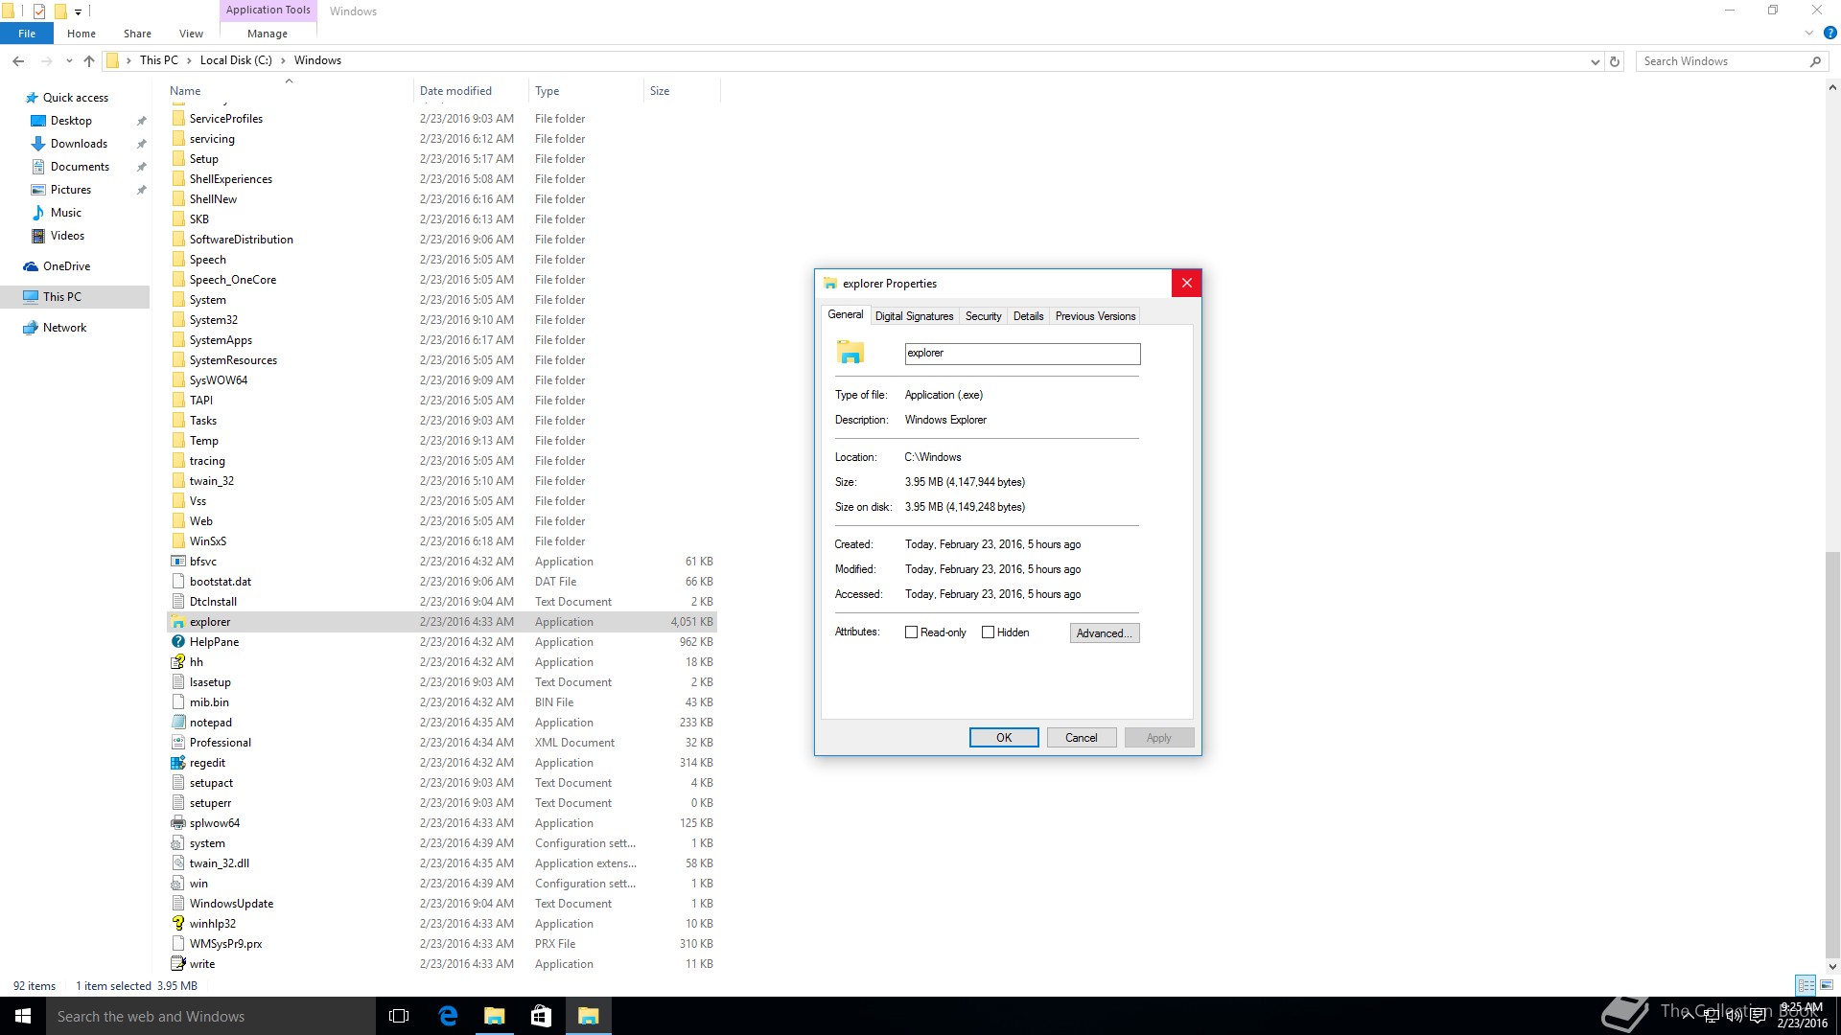Click the OneDrive cloud icon

point(31,266)
